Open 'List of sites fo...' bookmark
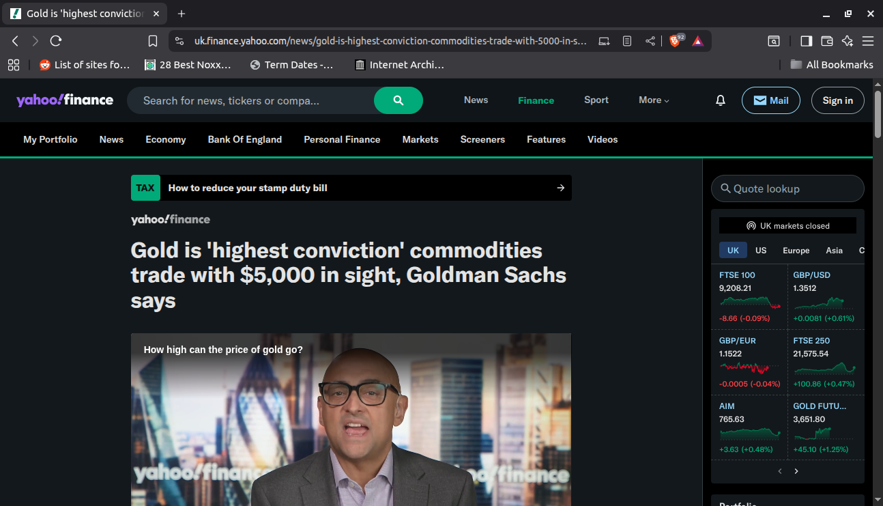 pyautogui.click(x=85, y=65)
